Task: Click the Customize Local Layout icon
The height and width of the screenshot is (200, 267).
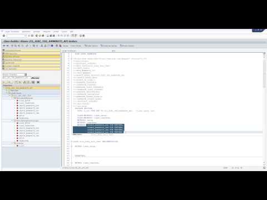Action: [83, 36]
